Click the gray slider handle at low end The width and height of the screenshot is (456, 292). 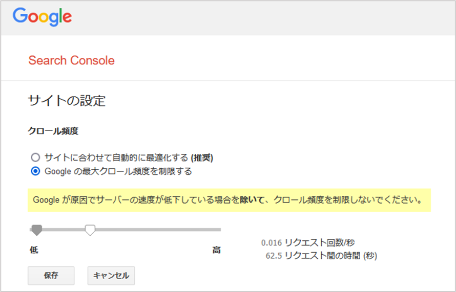[x=37, y=230]
